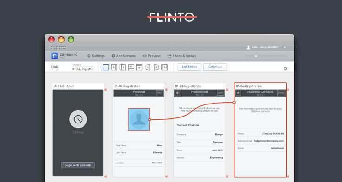Click the Industry row showing Engineering
This screenshot has width=342, height=182.
200,158
